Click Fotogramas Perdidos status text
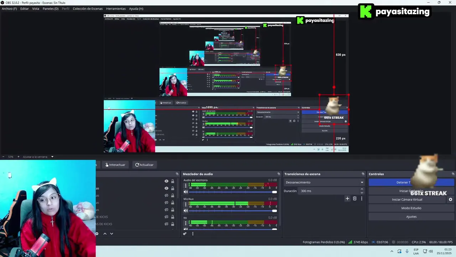This screenshot has width=456, height=257. coord(324,242)
